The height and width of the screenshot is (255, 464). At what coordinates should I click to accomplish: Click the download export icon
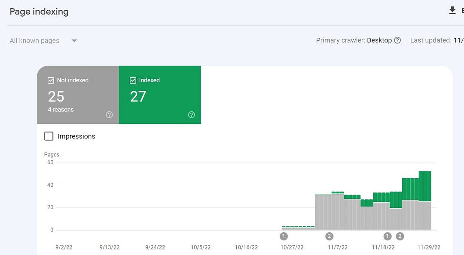click(452, 11)
